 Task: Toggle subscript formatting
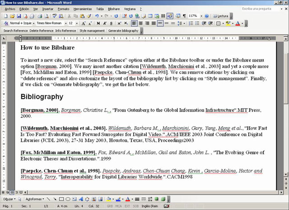click(126, 23)
